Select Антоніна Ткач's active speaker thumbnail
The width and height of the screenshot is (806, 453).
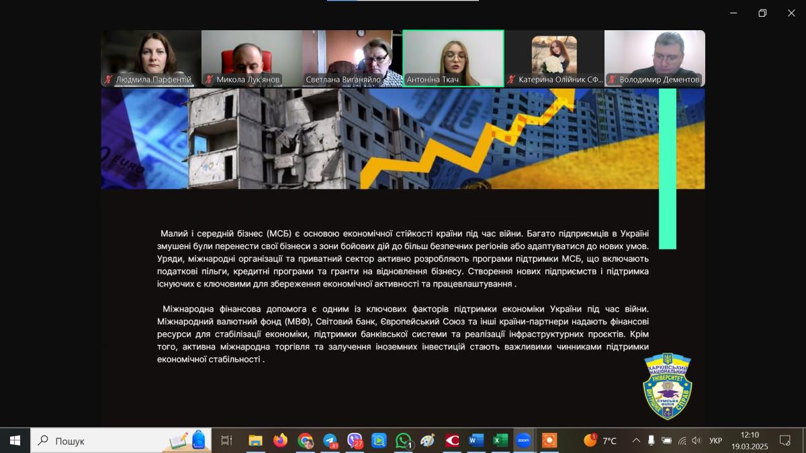pyautogui.click(x=453, y=58)
